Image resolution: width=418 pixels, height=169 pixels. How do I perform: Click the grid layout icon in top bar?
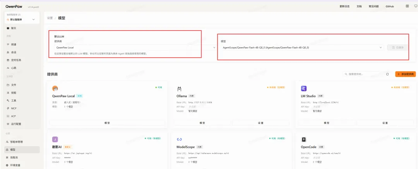click(407, 6)
